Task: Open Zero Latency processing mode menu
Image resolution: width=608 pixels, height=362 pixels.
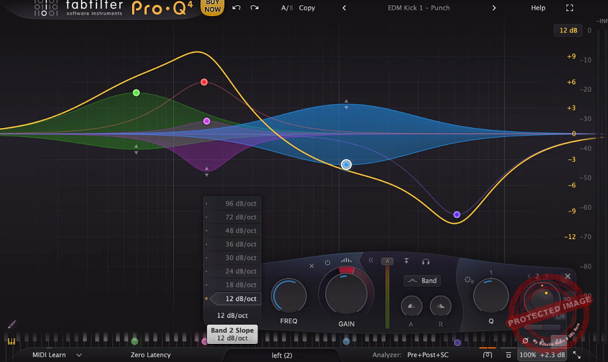Action: pos(151,355)
